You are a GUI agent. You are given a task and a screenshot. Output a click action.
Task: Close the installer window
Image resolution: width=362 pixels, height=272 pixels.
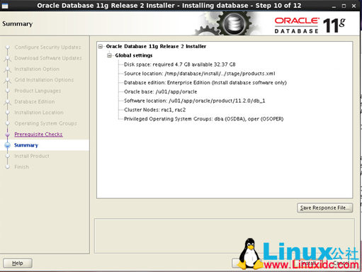(x=353, y=6)
